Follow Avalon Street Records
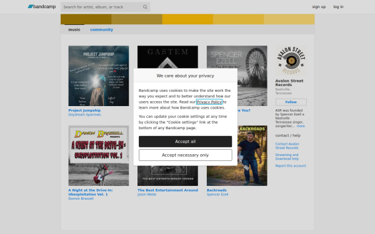 (291, 102)
